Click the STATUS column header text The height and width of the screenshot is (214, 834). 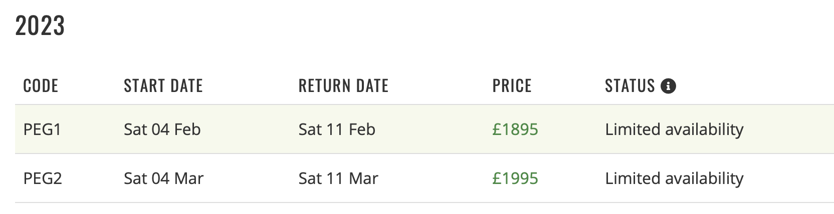coord(630,86)
